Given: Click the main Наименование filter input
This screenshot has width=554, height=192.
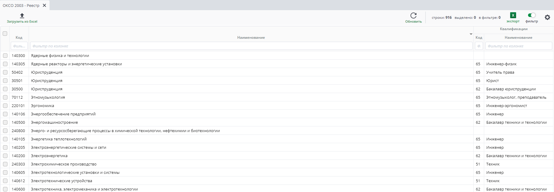Looking at the screenshot, I should click(251, 46).
